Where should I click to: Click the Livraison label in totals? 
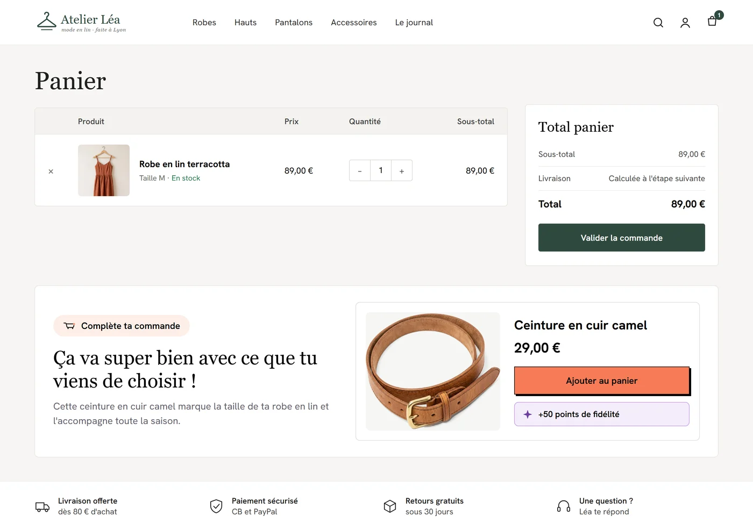pos(555,178)
